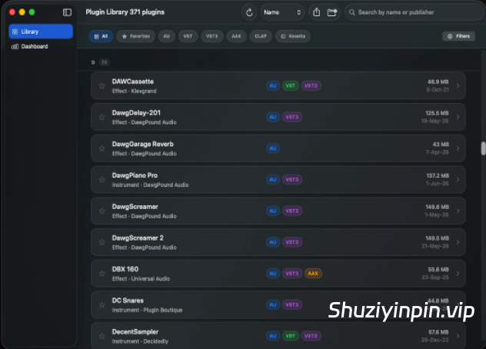The image size is (486, 349).
Task: Toggle the sidebar panel icon
Action: [67, 12]
